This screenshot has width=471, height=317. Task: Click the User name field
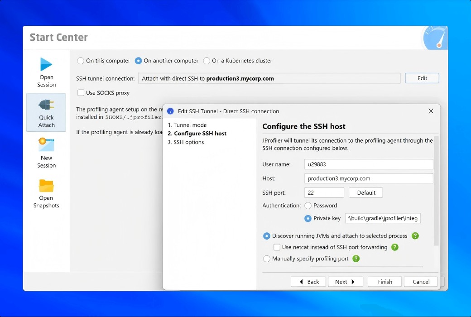[369, 164]
